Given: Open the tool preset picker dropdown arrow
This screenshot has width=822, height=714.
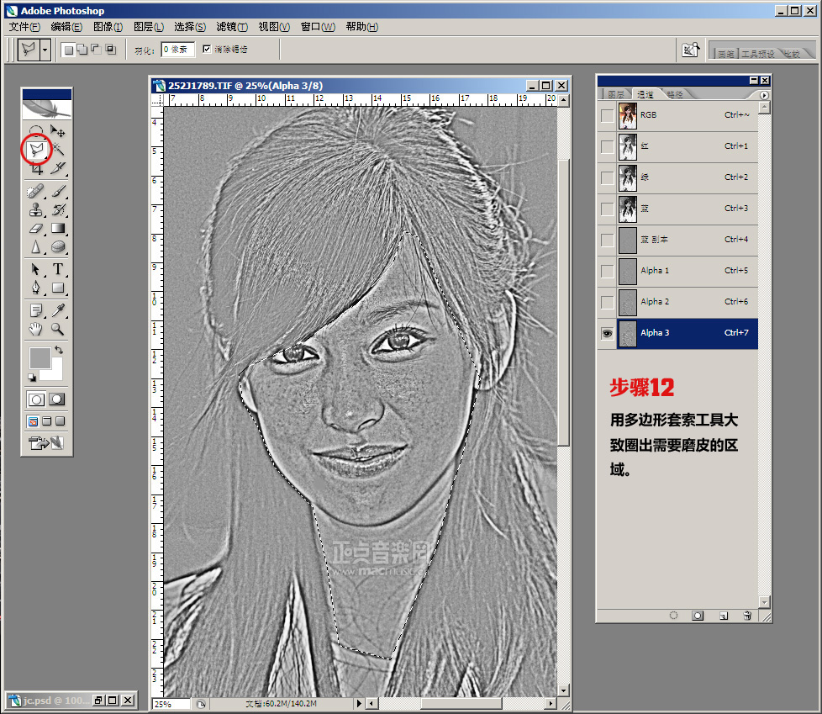Looking at the screenshot, I should 45,50.
